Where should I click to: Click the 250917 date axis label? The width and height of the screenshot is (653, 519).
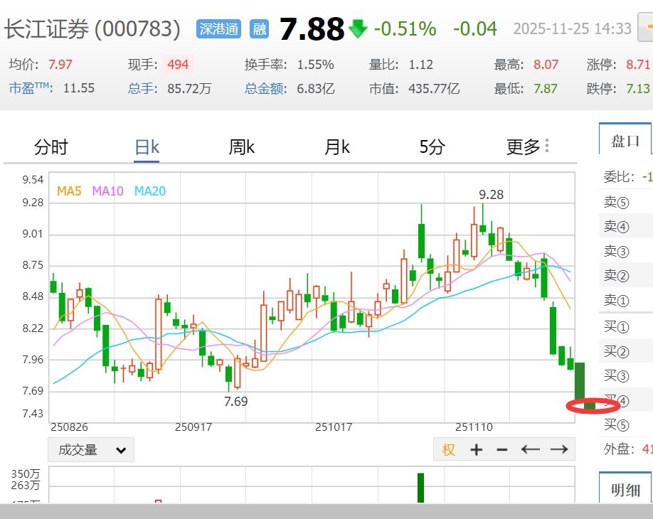193,427
